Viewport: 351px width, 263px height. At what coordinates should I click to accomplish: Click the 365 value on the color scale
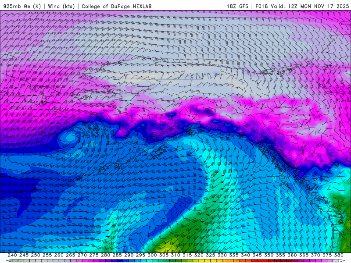pos(304,255)
